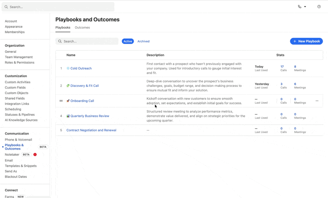
Task: Open Scheduling settings
Action: click(13, 109)
